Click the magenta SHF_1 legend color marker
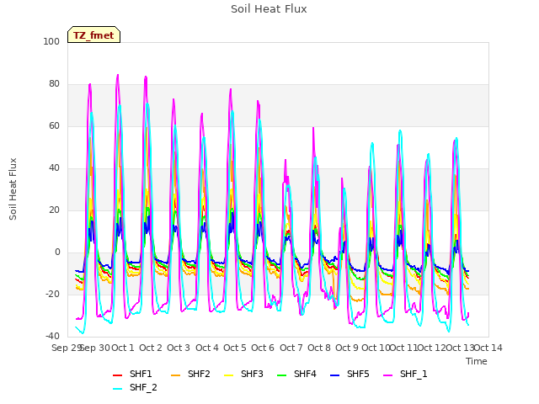 tap(387, 375)
